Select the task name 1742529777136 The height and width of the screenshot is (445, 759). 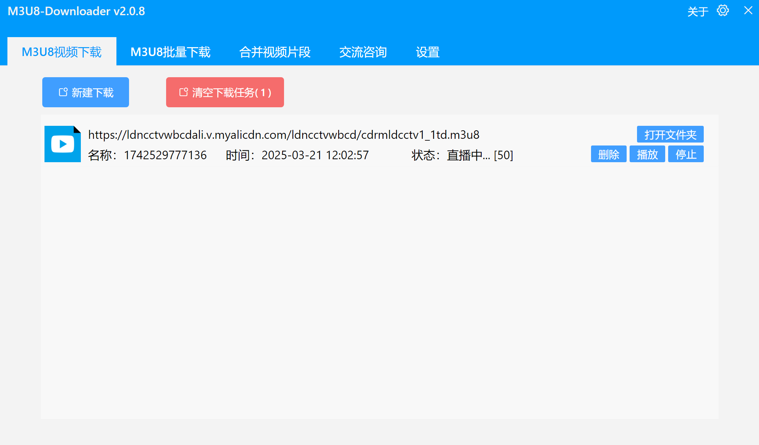click(165, 155)
